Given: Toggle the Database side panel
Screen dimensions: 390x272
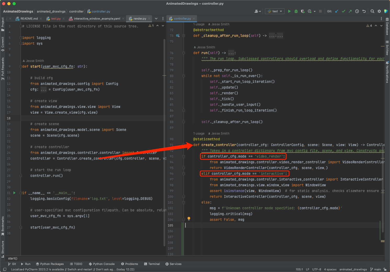Looking at the screenshot, I should point(387,26).
